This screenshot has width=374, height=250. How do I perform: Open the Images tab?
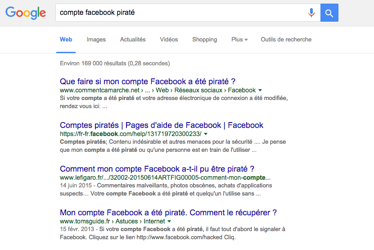point(96,39)
